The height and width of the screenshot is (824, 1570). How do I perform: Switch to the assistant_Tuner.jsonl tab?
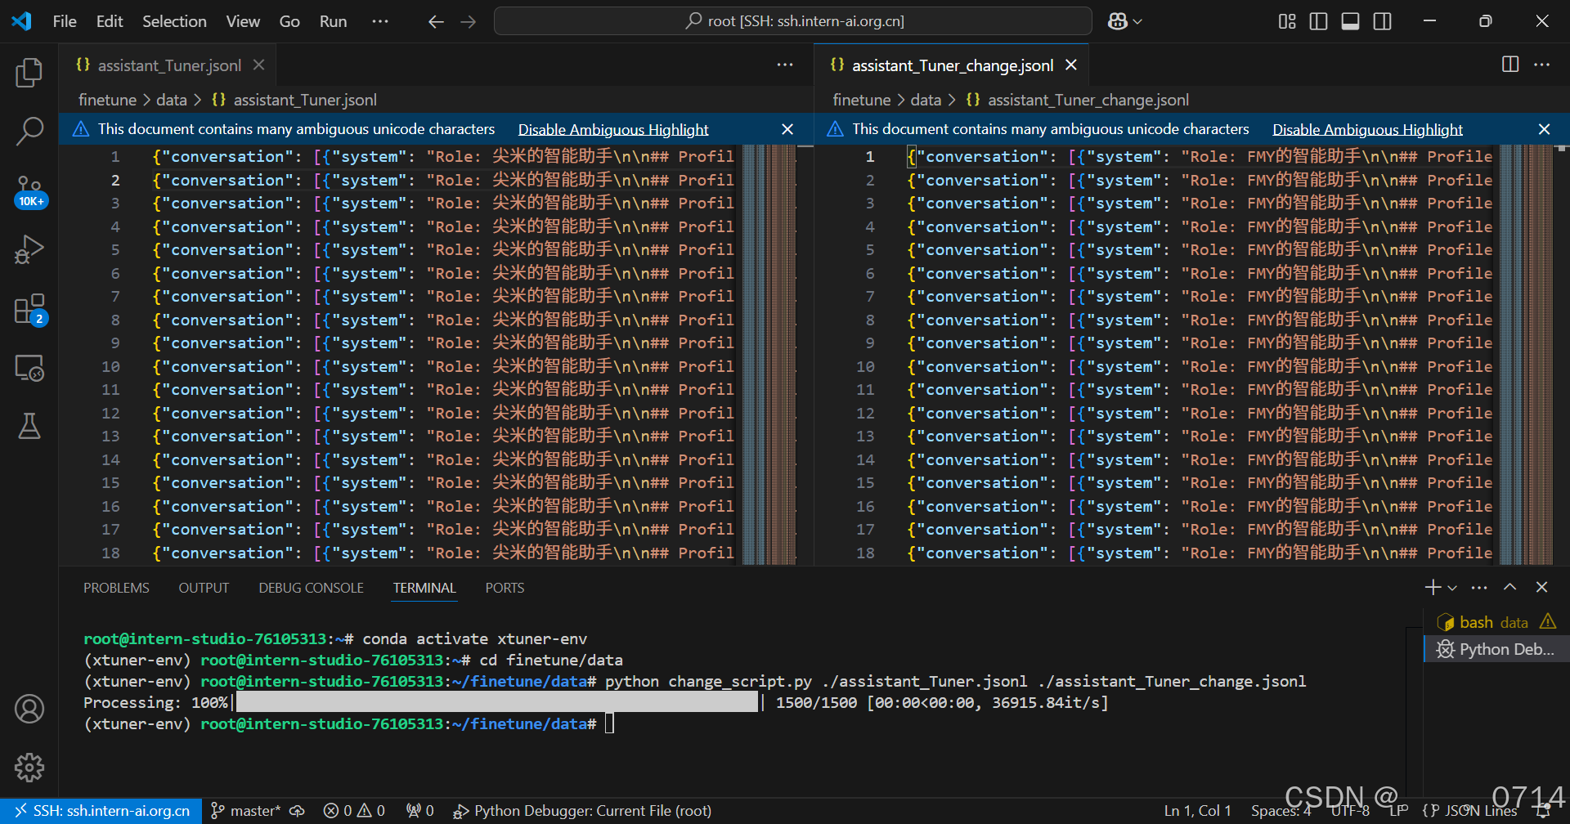168,65
